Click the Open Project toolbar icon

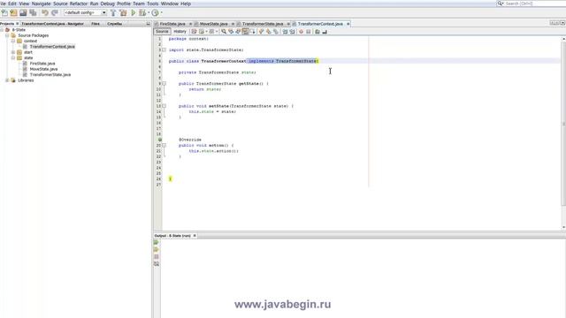(23, 13)
